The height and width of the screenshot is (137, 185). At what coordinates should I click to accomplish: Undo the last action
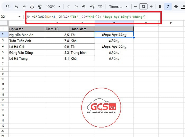coord(16,6)
